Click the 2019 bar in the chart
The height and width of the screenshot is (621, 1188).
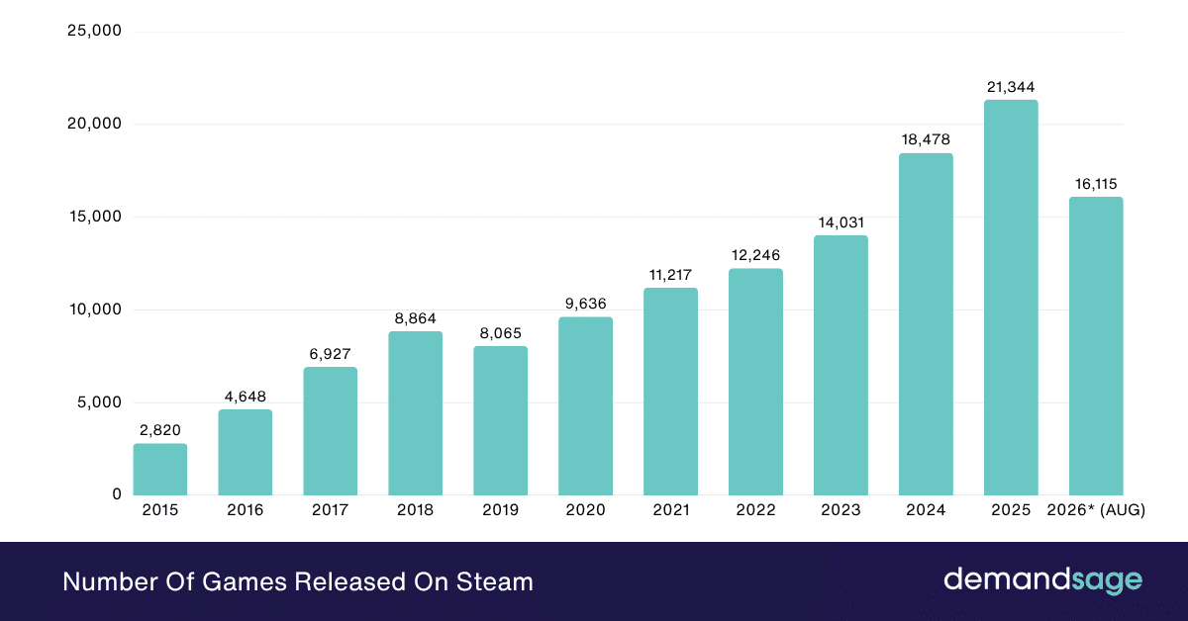click(500, 420)
